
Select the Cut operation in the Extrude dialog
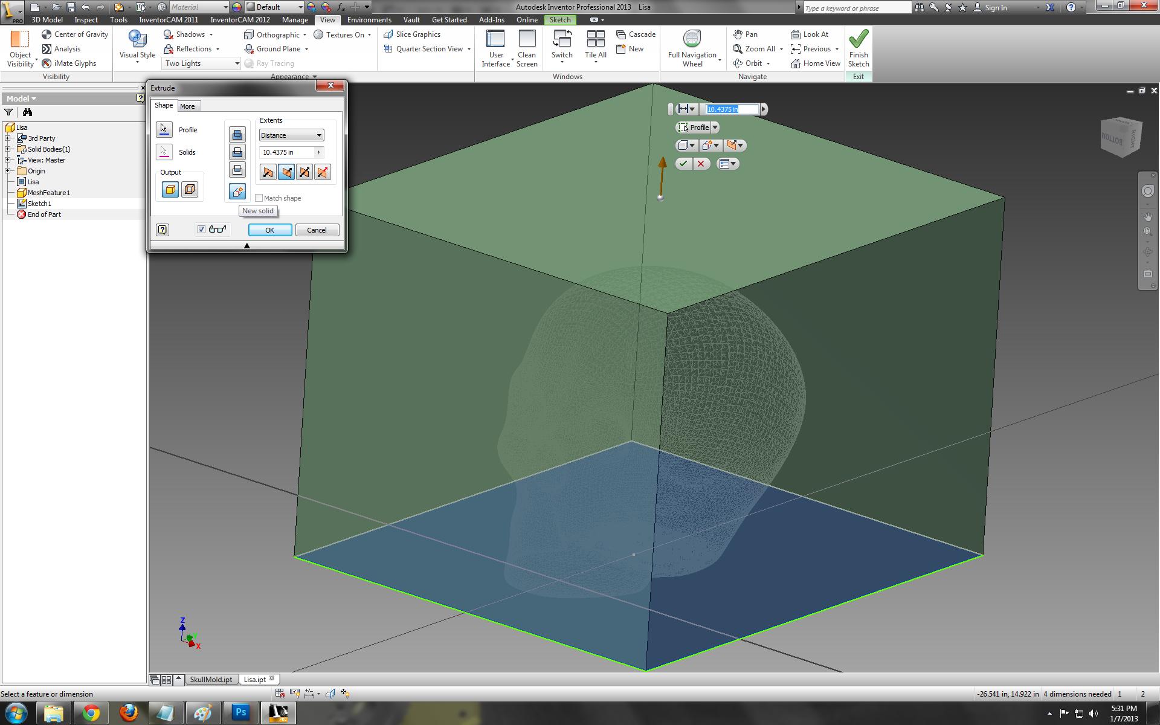[237, 152]
